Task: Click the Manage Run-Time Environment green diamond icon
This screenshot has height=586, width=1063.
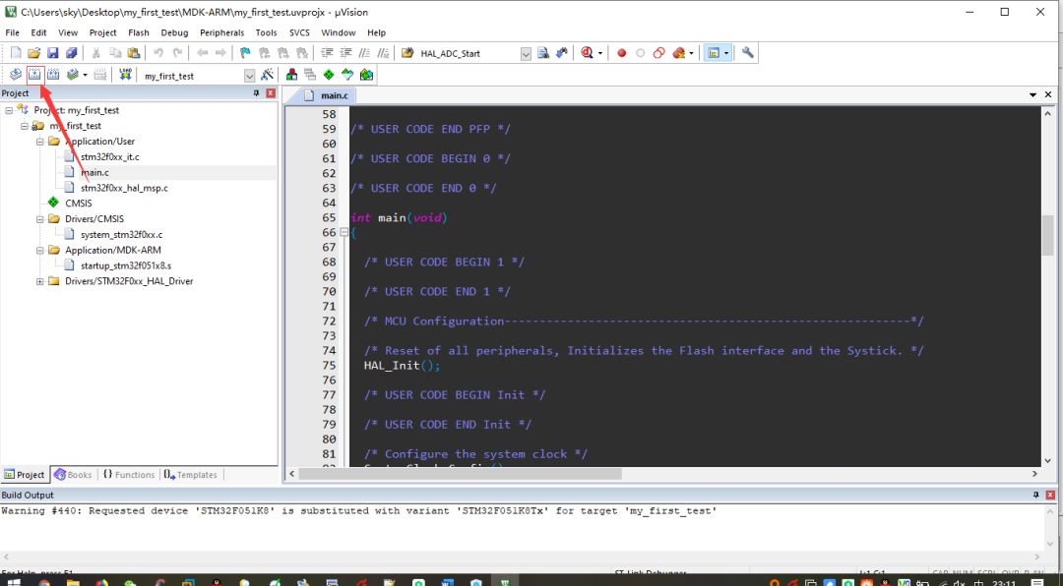Action: click(328, 75)
